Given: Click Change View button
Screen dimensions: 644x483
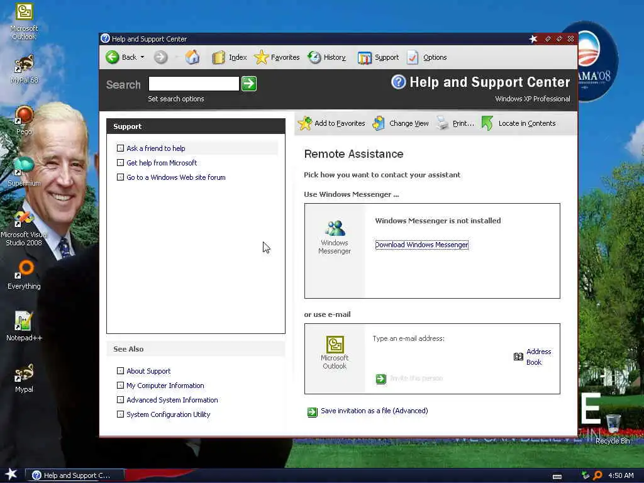Looking at the screenshot, I should click(x=401, y=123).
